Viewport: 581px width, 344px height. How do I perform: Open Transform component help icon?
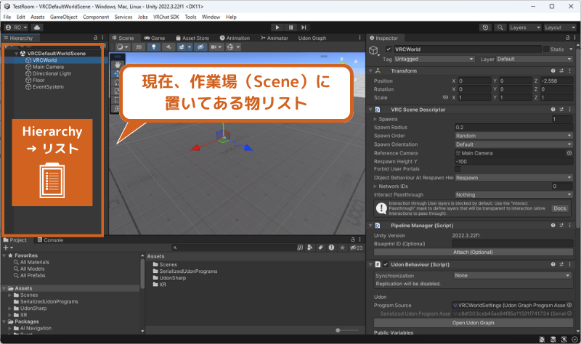tap(553, 70)
